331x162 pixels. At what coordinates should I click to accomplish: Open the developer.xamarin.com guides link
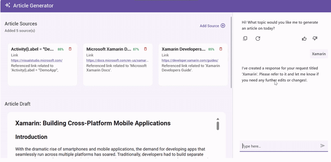click(190, 60)
